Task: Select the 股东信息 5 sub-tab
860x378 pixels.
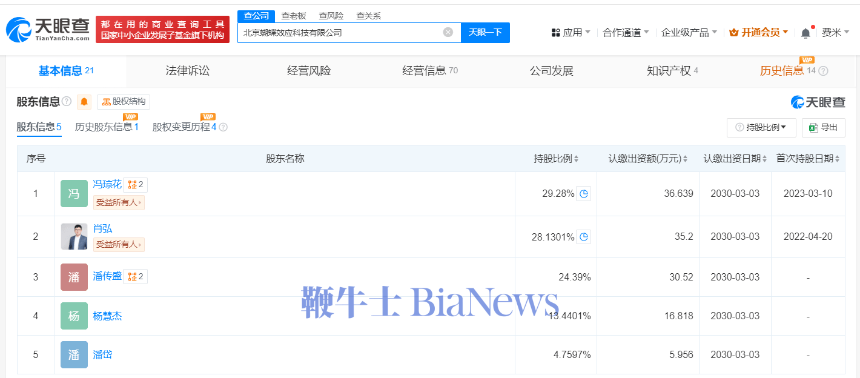Action: tap(39, 127)
